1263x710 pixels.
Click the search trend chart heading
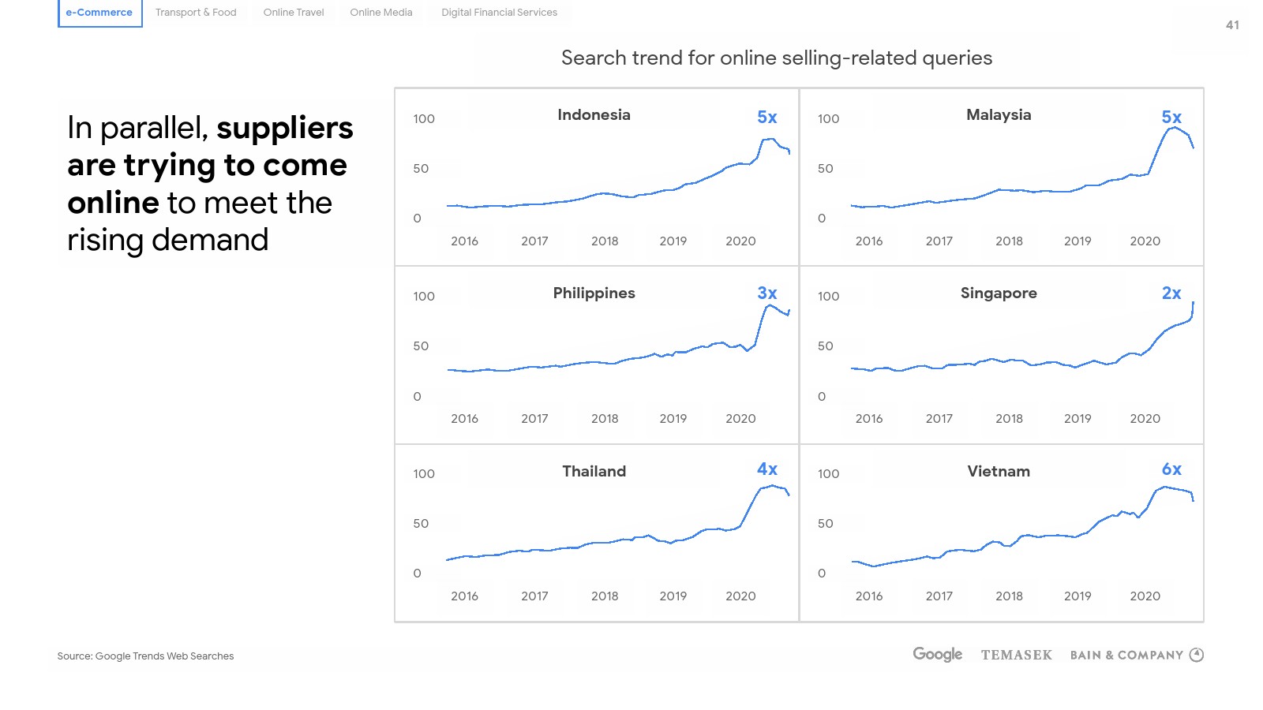tap(776, 58)
